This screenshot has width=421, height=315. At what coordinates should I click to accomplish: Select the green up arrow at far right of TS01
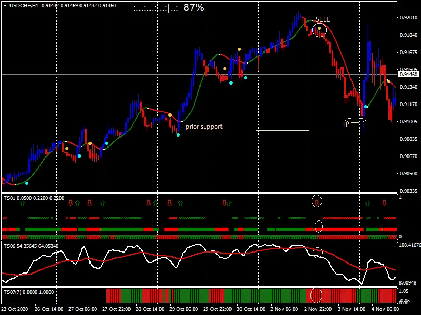point(368,201)
